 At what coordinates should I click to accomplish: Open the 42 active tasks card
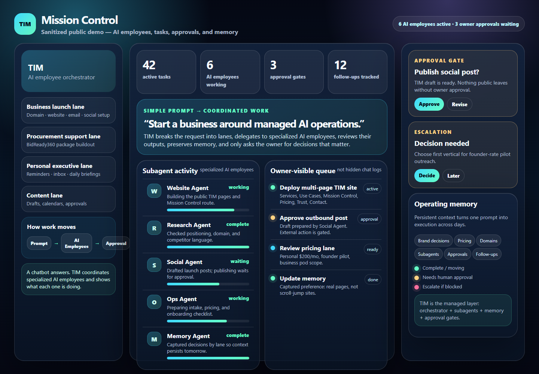(x=166, y=72)
